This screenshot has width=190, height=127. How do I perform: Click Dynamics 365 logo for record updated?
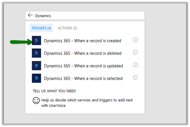(x=37, y=65)
